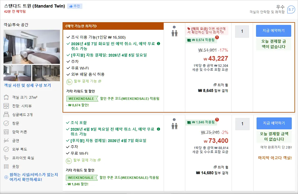Click 할부 결제 가능 link in the breakfast-included offer
The width and height of the screenshot is (298, 194).
point(87,160)
